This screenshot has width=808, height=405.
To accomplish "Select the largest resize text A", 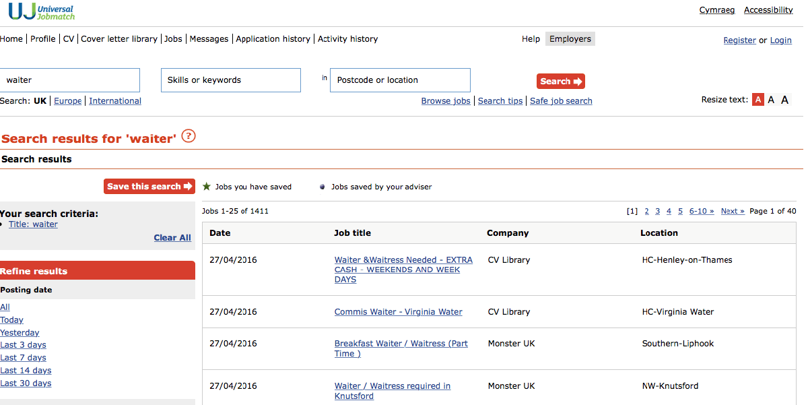I will [x=784, y=100].
